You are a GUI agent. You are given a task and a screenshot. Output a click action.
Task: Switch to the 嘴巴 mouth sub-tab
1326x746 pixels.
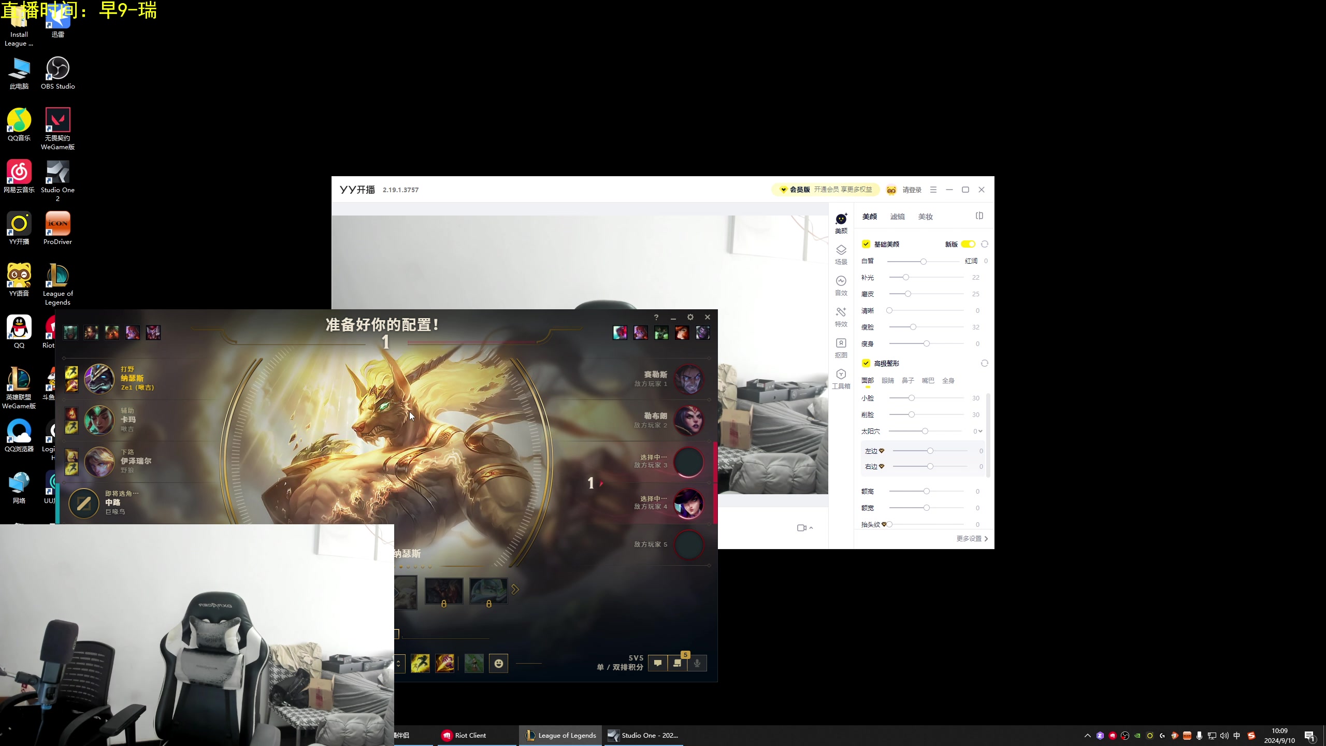click(x=928, y=380)
